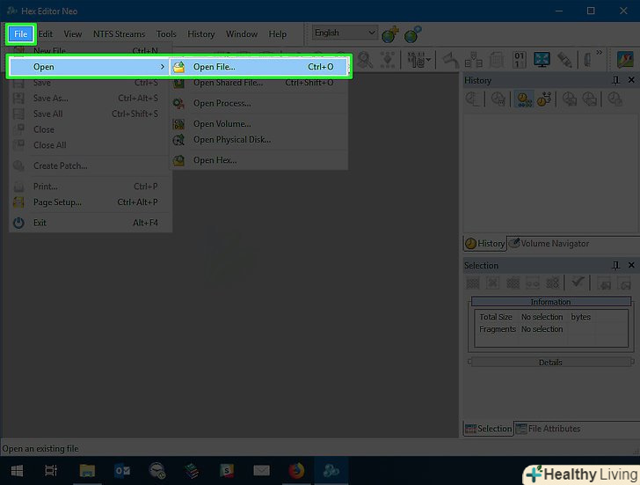
Task: Choose Open File... from the submenu
Action: (259, 67)
